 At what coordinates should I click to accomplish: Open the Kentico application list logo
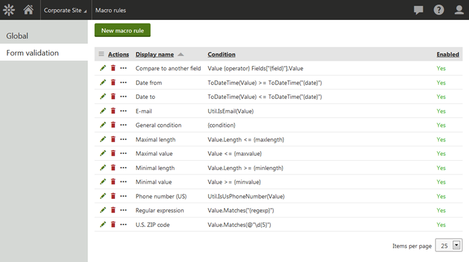(x=9, y=10)
